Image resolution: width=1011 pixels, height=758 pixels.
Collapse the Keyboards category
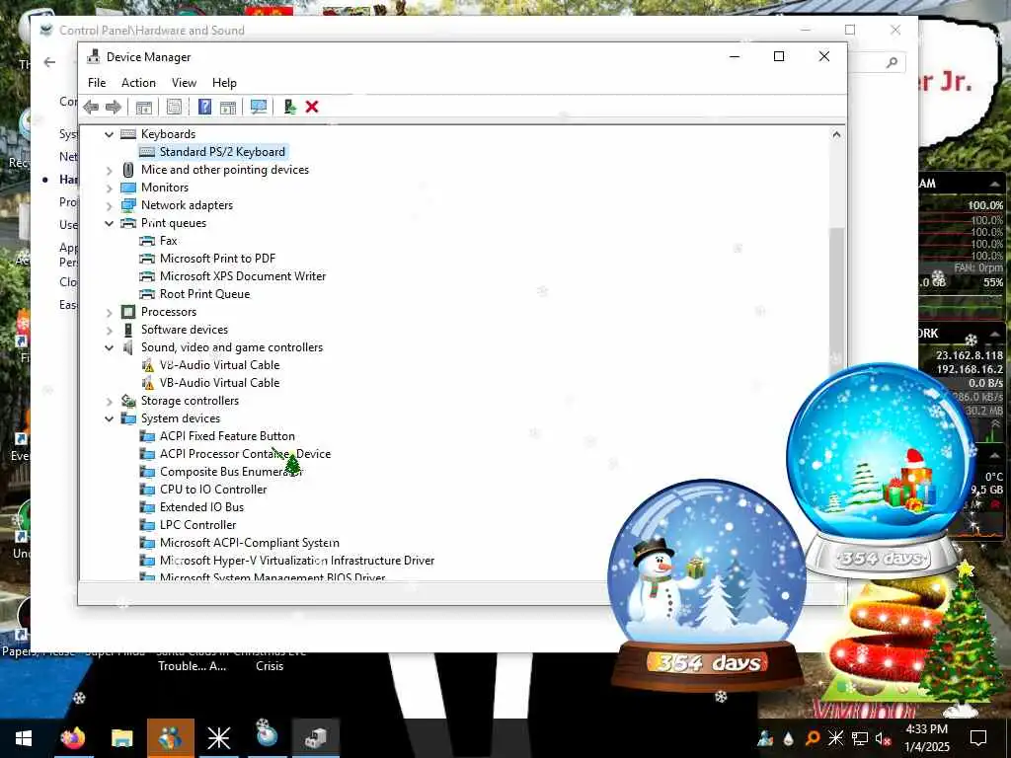pyautogui.click(x=109, y=134)
